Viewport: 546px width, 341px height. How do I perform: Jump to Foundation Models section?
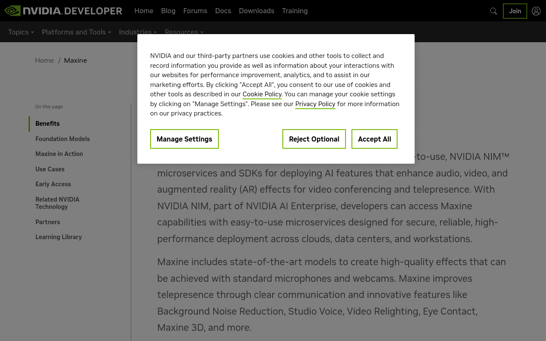tap(63, 139)
